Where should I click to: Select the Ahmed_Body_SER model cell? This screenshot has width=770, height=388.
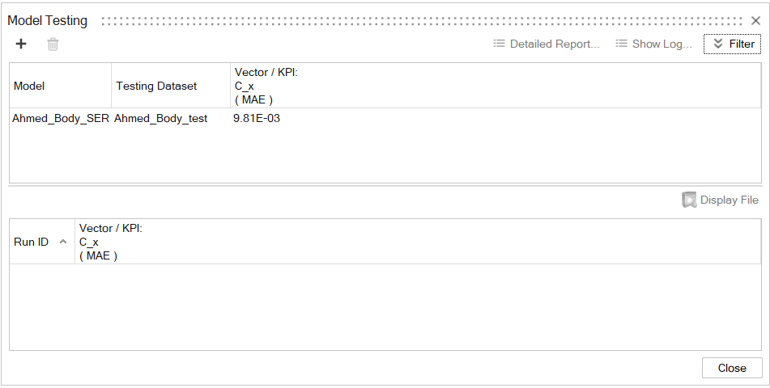(60, 118)
